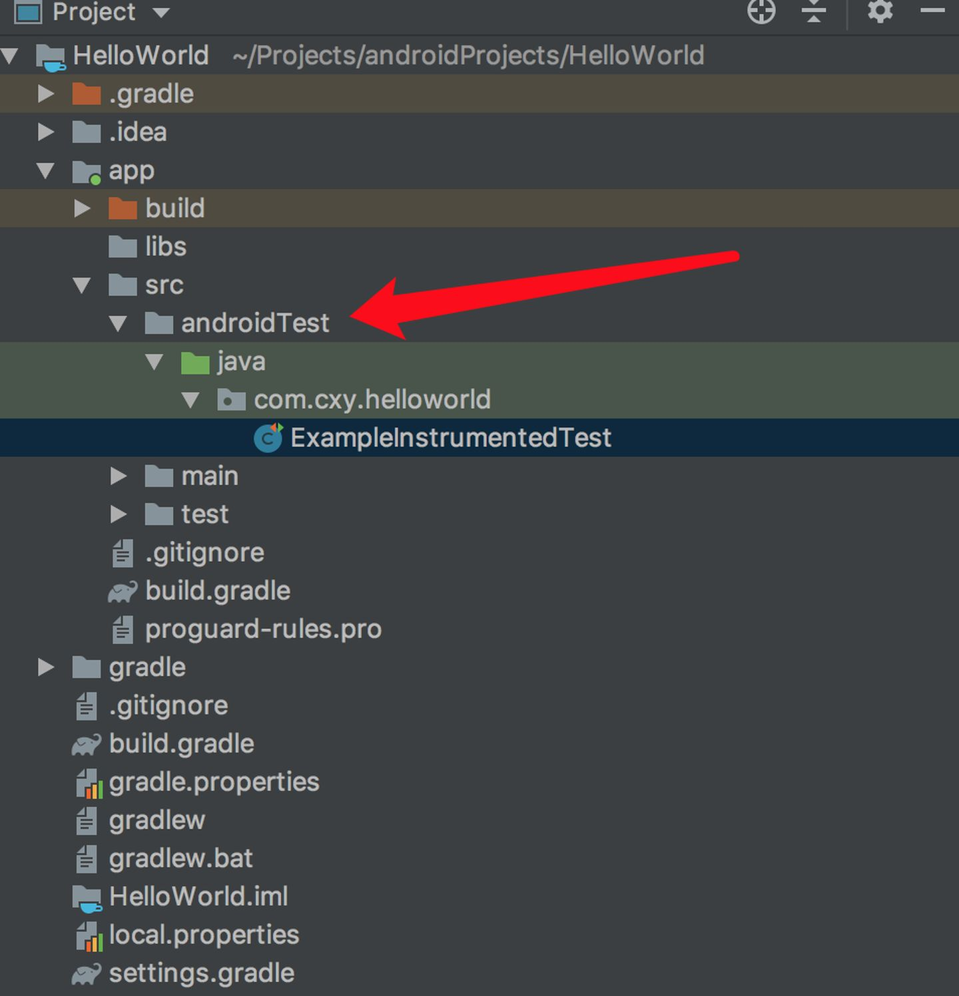
Task: Collapse the app module arrow
Action: 46,171
